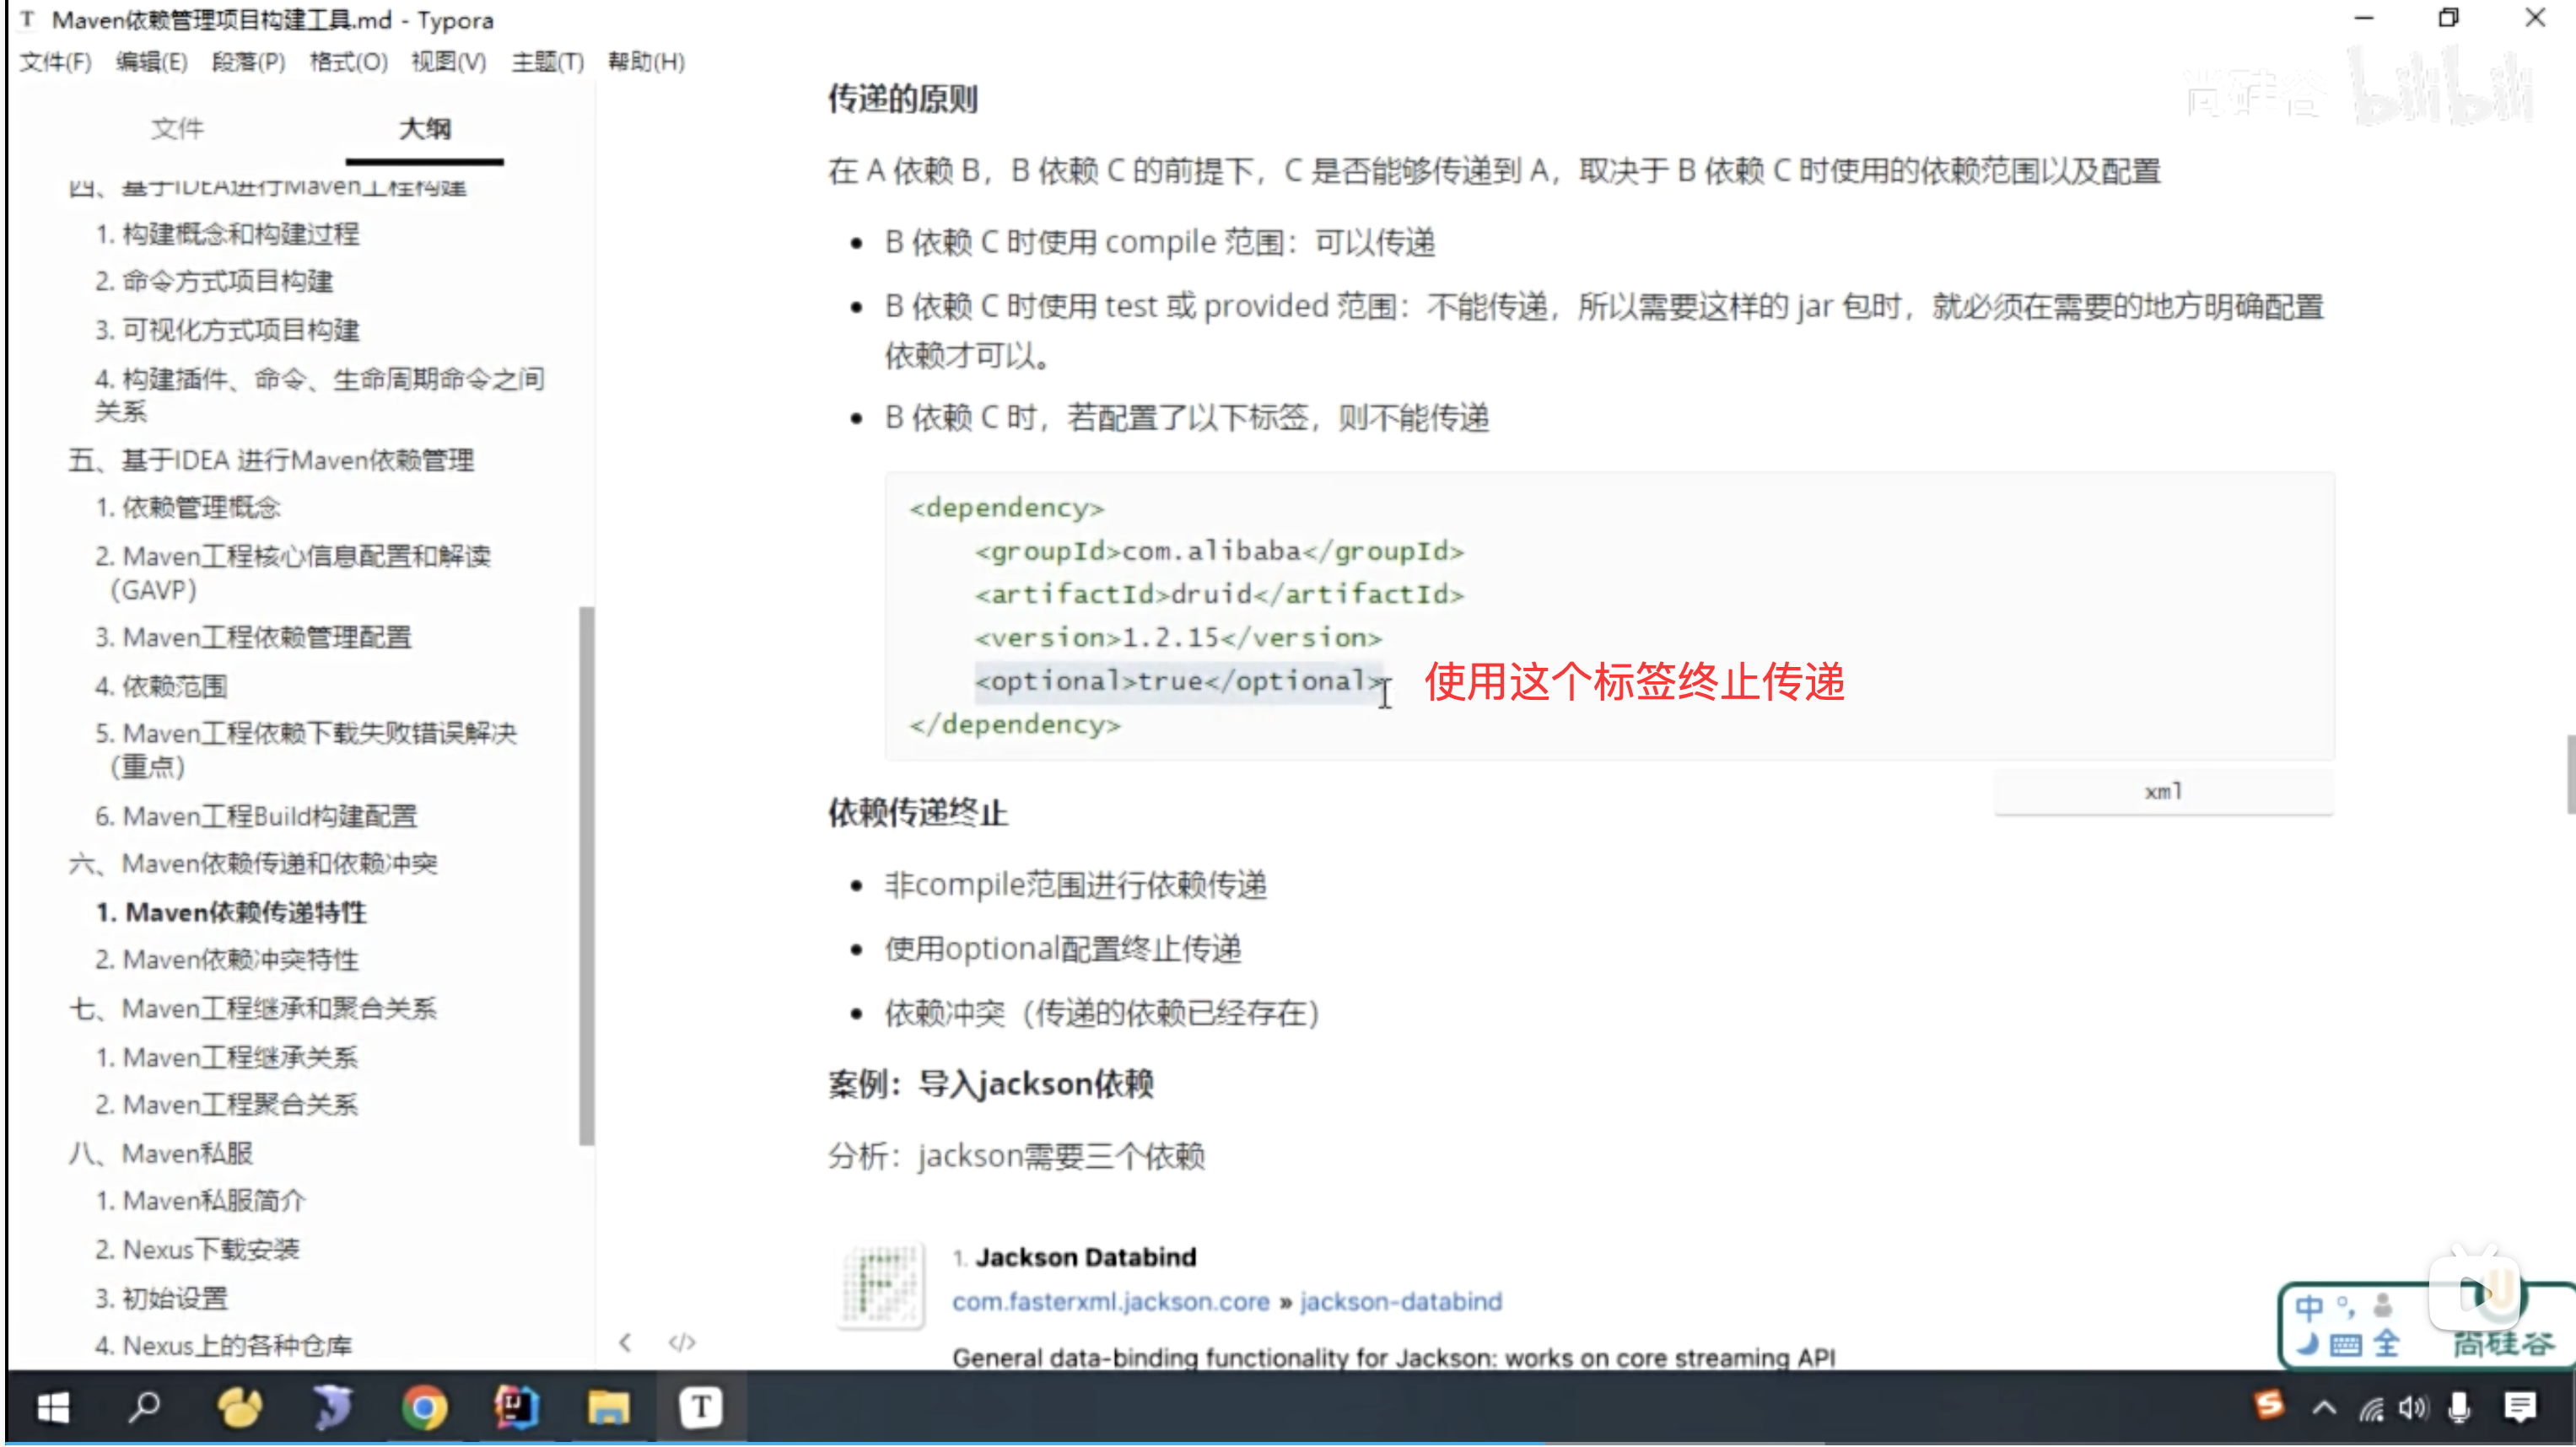2576x1447 pixels.
Task: Open taskbar search magnifier
Action: point(145,1408)
